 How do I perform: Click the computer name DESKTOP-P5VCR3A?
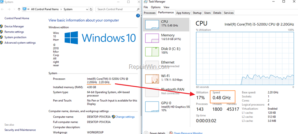click(x=98, y=117)
